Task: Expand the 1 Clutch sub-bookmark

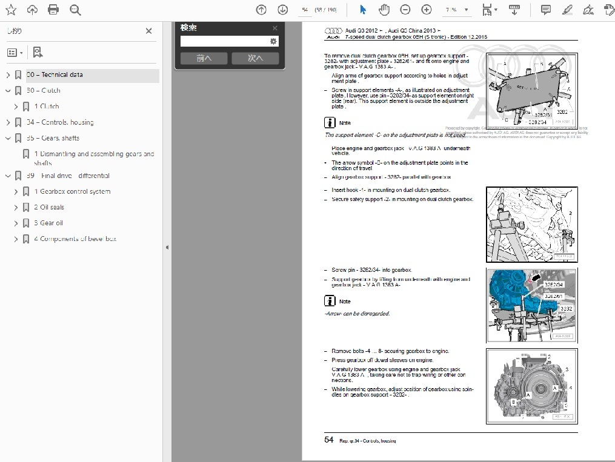Action: tap(16, 107)
